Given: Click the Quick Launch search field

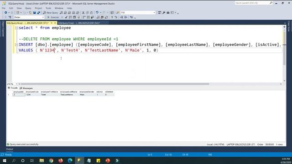Looking at the screenshot, I should click(252, 3).
